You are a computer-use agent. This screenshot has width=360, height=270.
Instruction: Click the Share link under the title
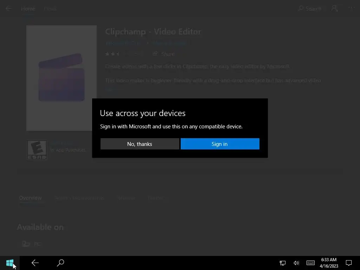pyautogui.click(x=164, y=54)
